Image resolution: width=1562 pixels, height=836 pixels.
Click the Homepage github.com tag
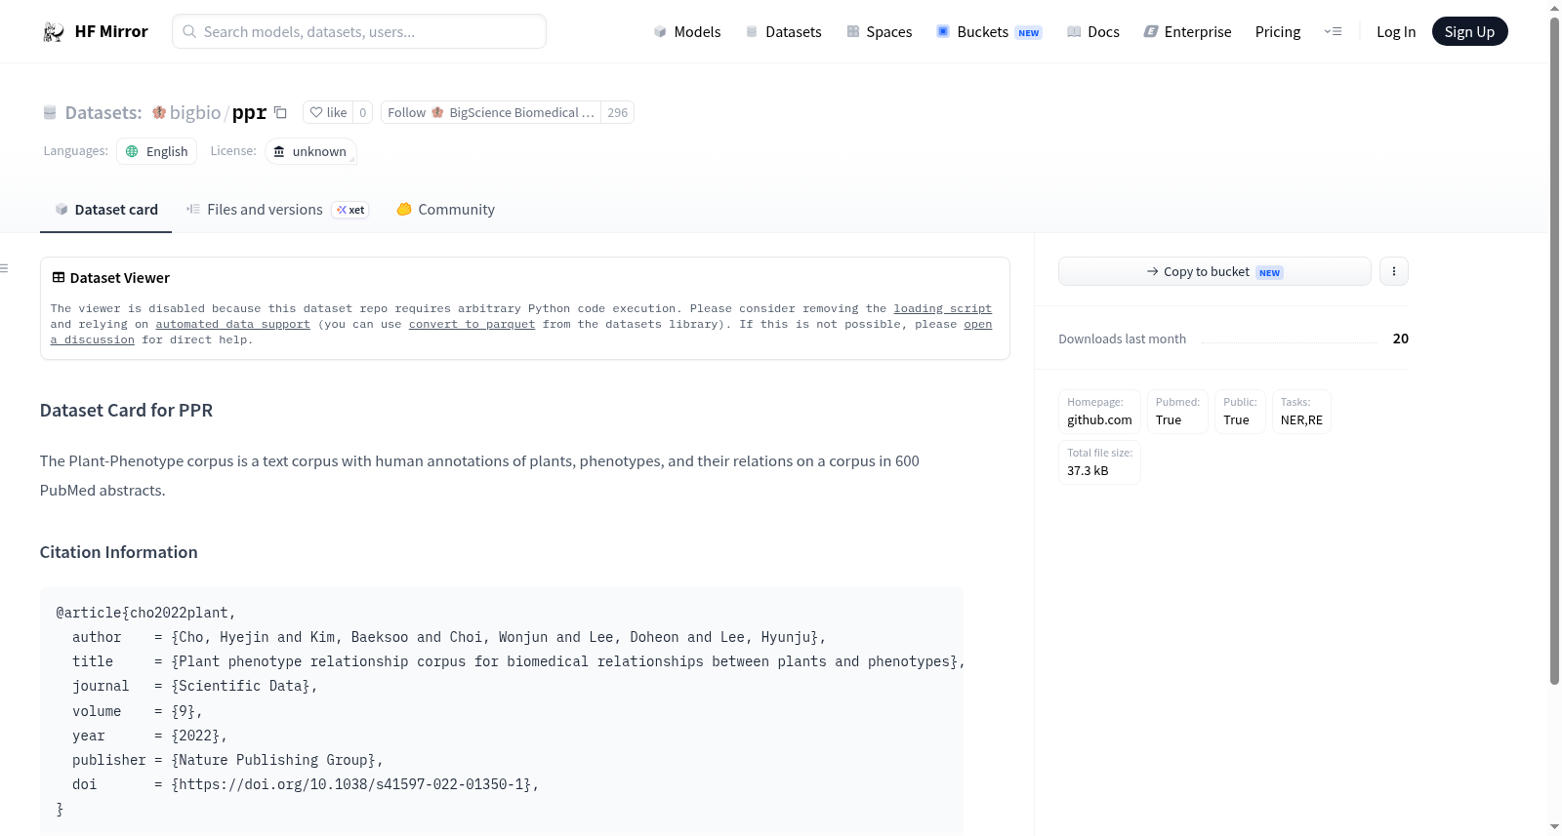click(x=1099, y=411)
